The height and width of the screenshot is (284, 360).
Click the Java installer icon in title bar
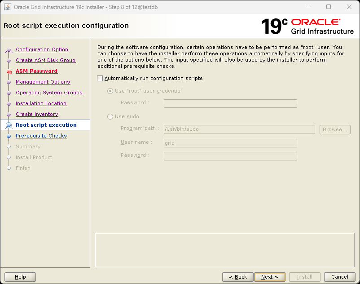coord(8,7)
